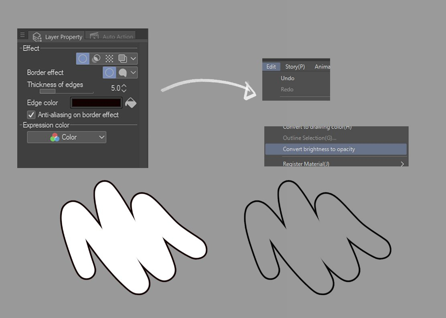Expand the Border effect dropdown arrow
446x318 pixels.
(x=133, y=73)
